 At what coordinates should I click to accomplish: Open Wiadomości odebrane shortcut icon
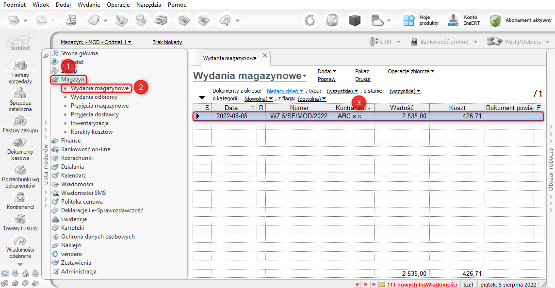[20, 240]
